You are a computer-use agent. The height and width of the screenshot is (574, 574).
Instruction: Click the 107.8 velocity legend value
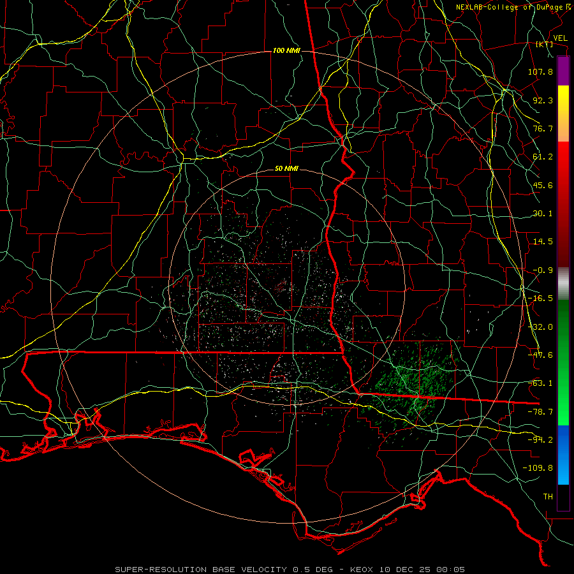pyautogui.click(x=540, y=71)
